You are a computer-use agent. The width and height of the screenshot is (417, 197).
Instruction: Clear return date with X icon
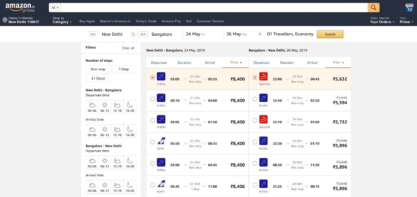(260, 34)
